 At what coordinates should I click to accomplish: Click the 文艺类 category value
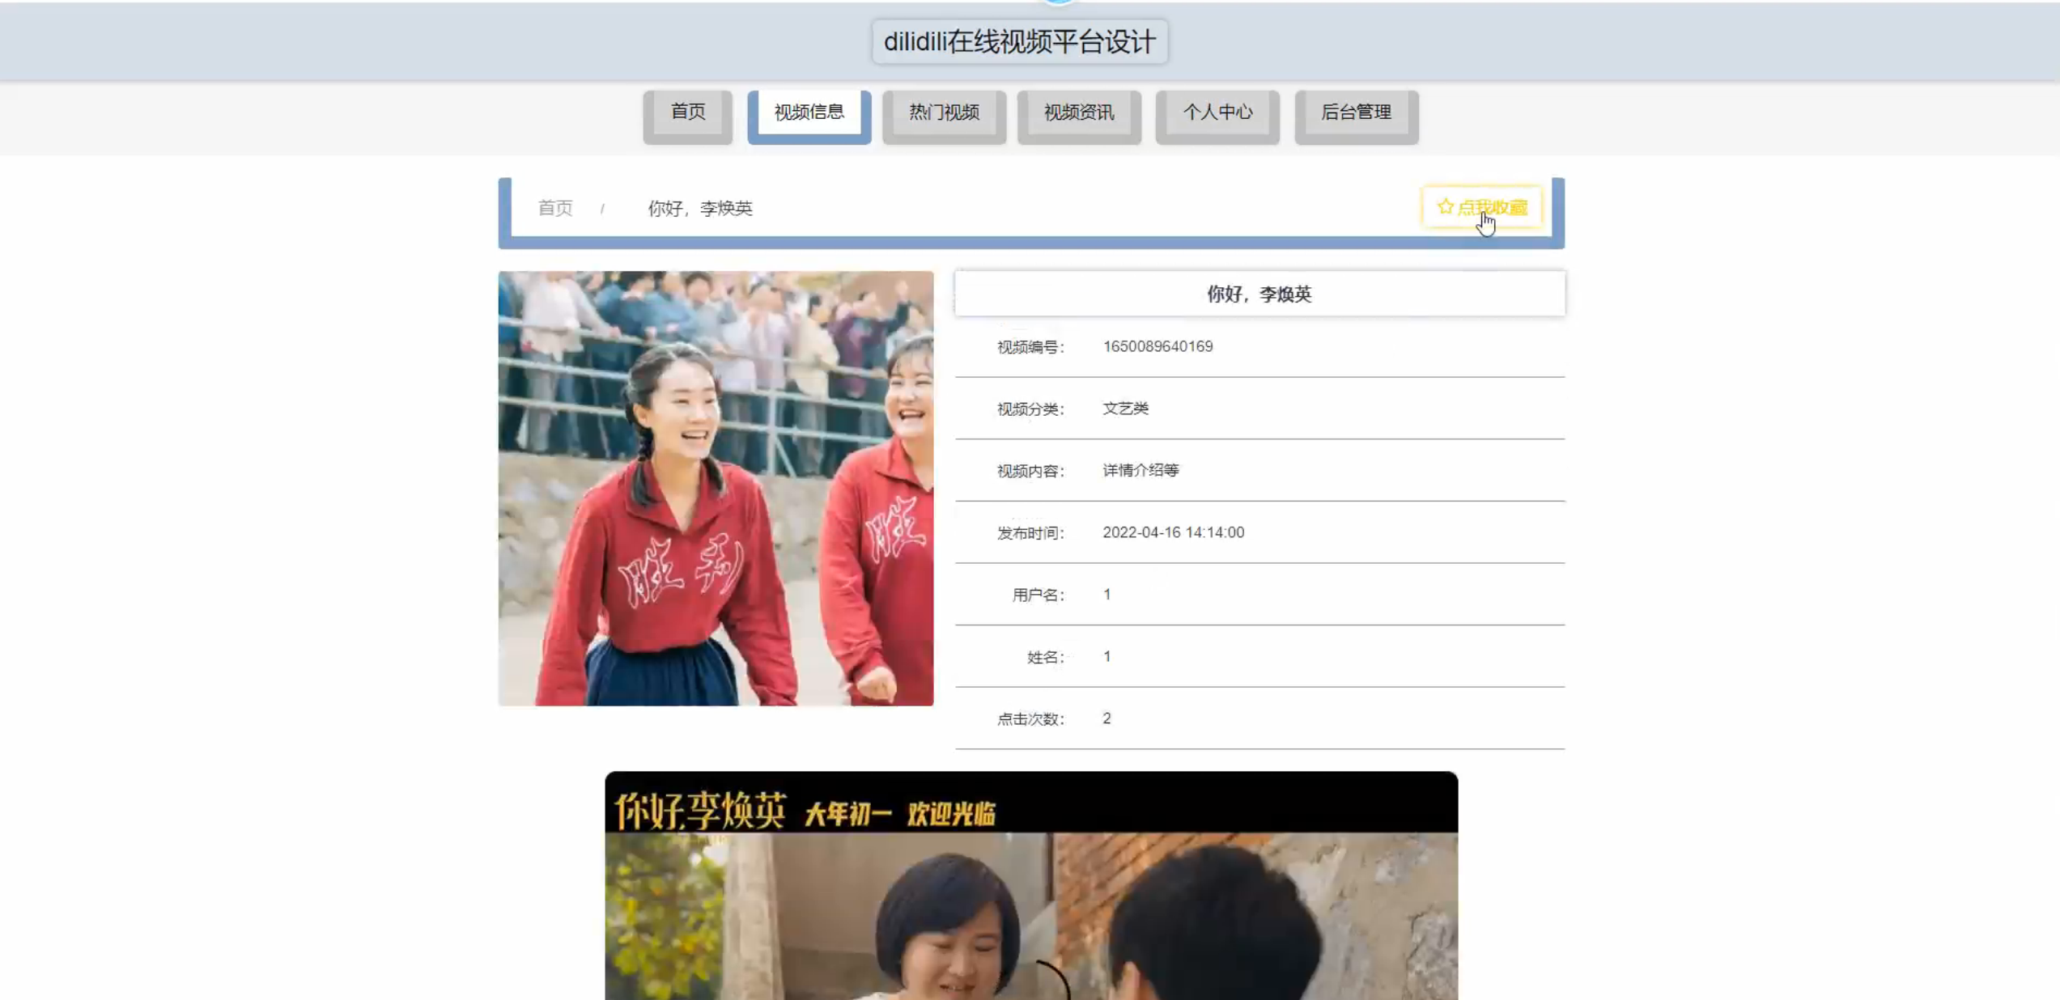click(1125, 409)
